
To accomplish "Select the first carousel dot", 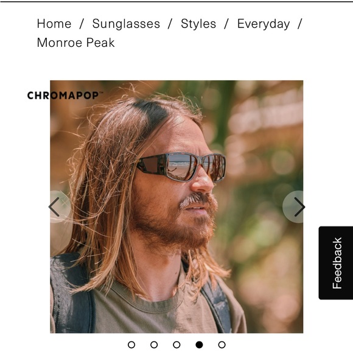I will click(x=131, y=344).
